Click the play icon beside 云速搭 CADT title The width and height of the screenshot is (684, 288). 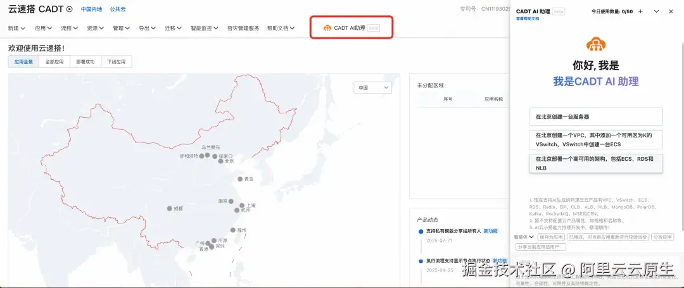(x=70, y=9)
